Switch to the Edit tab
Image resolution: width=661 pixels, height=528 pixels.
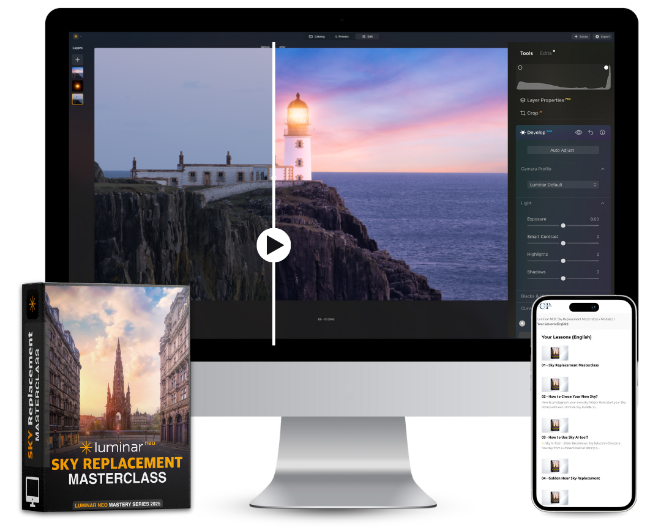coord(367,37)
